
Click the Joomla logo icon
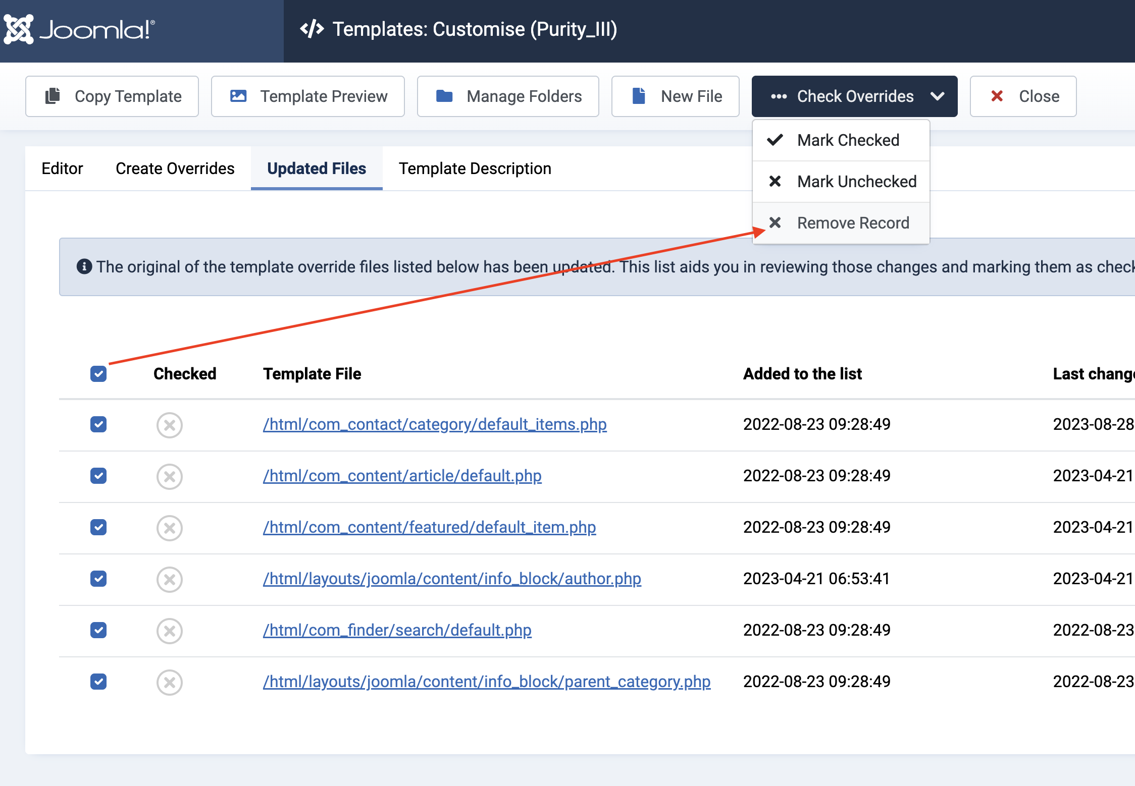19,29
